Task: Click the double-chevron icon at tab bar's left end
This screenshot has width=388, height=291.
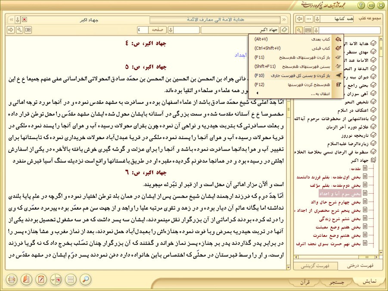Action: click(11, 19)
